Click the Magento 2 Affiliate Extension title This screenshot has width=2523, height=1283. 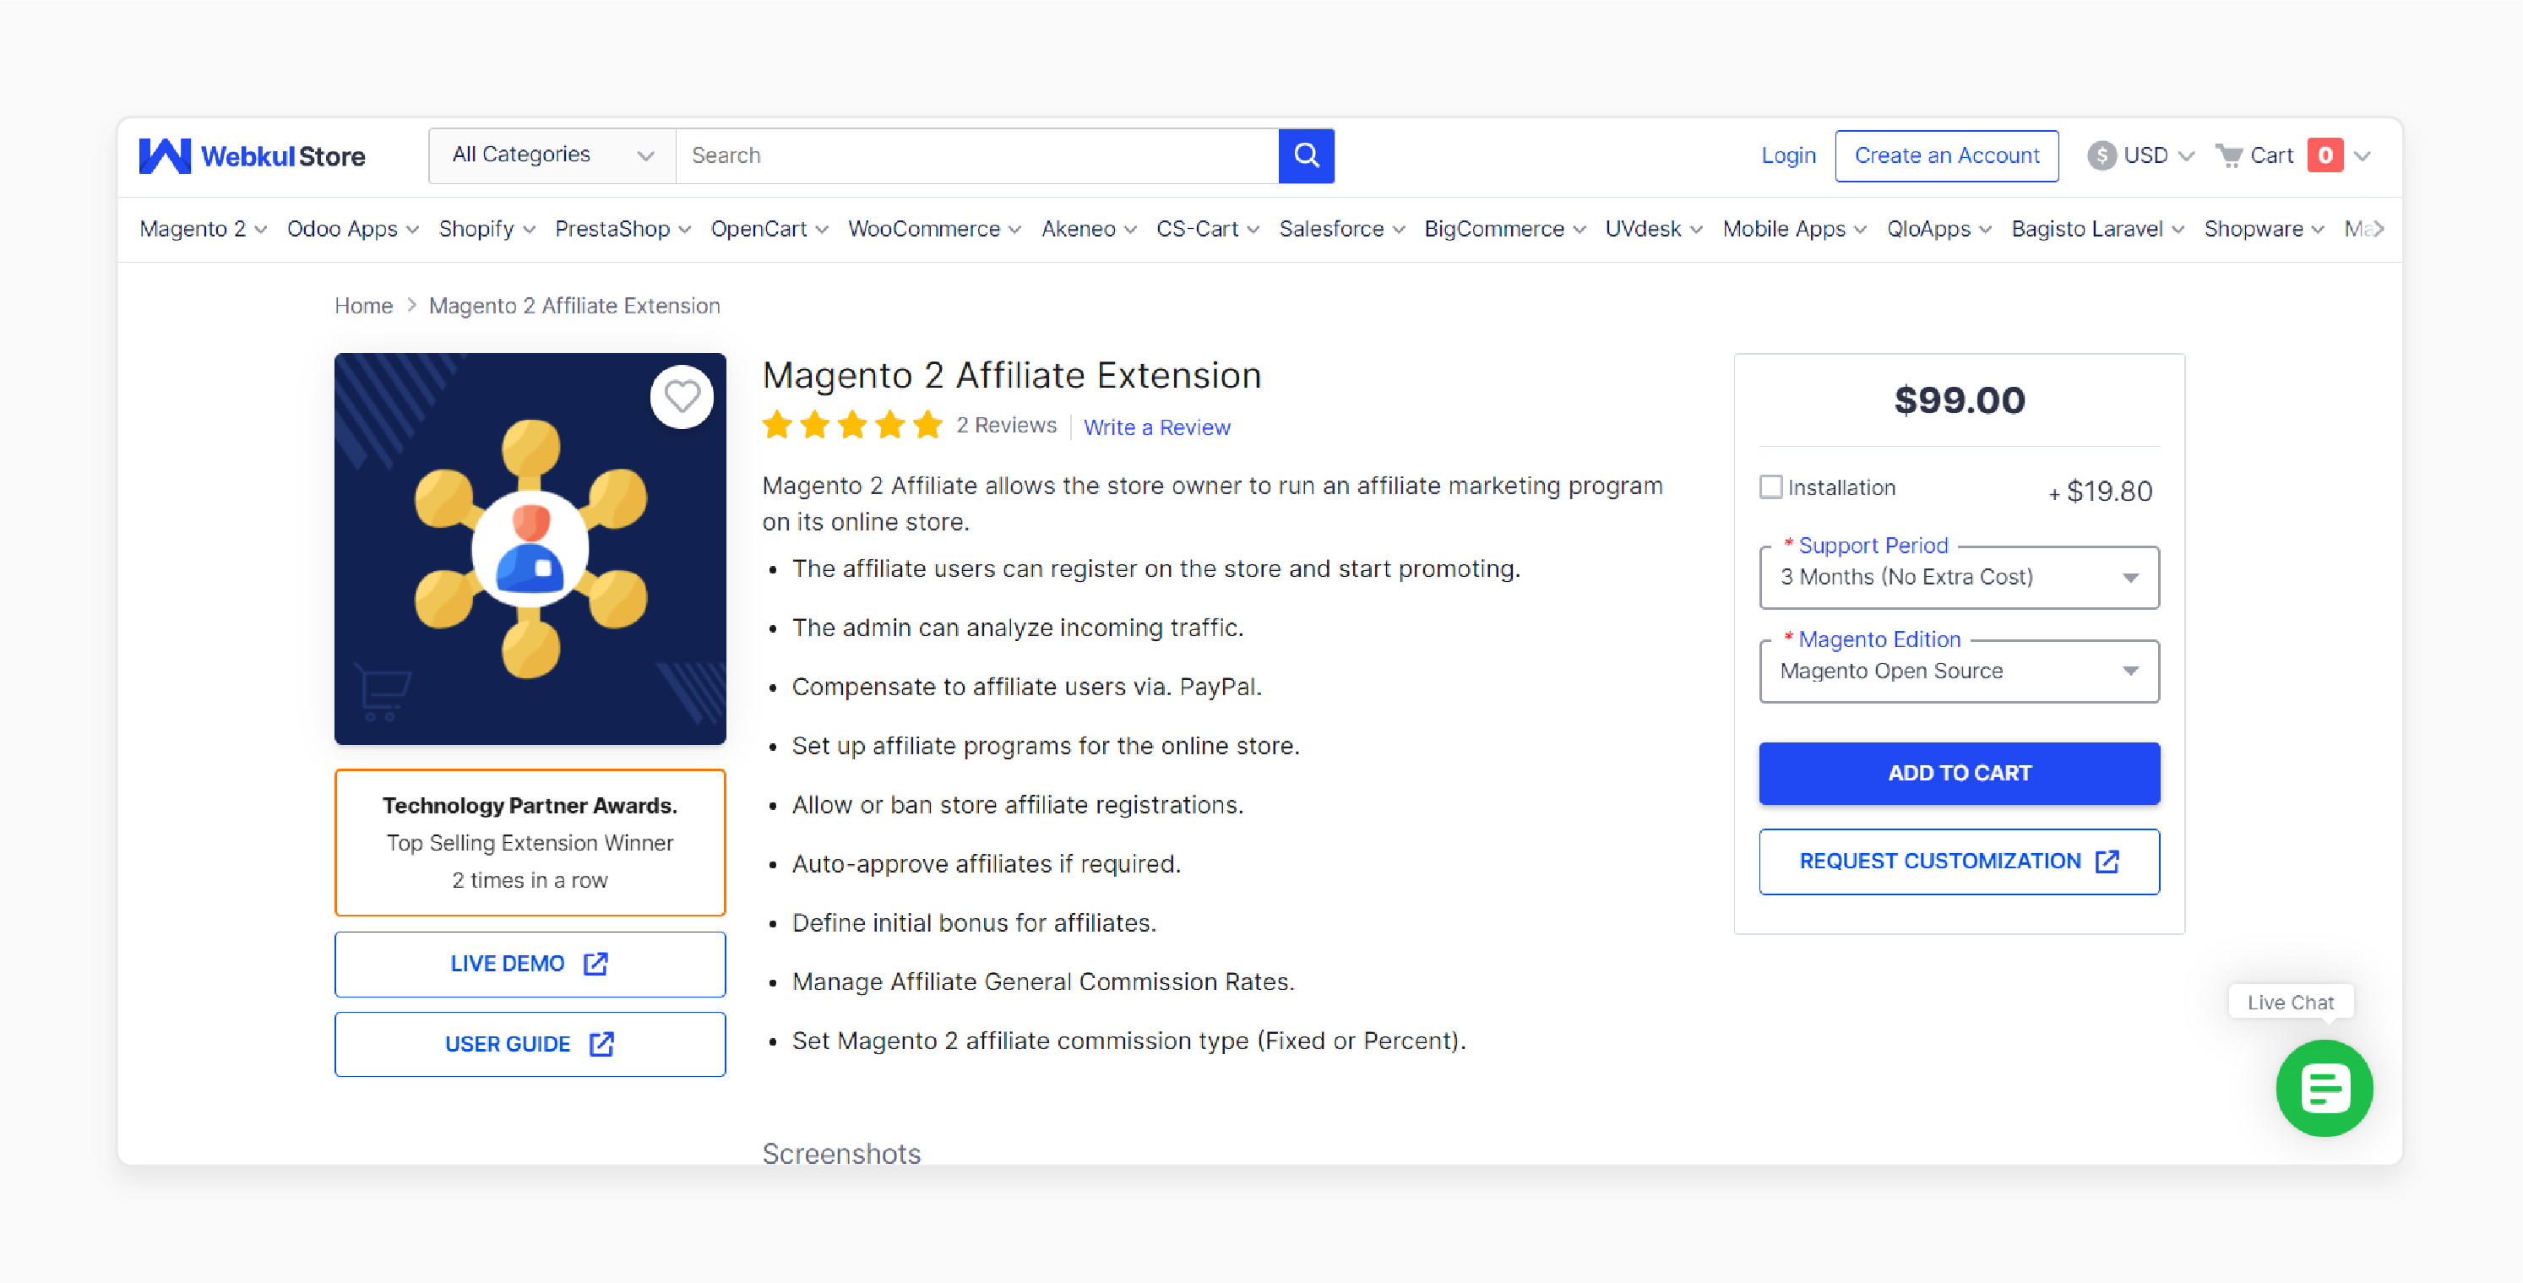1012,375
